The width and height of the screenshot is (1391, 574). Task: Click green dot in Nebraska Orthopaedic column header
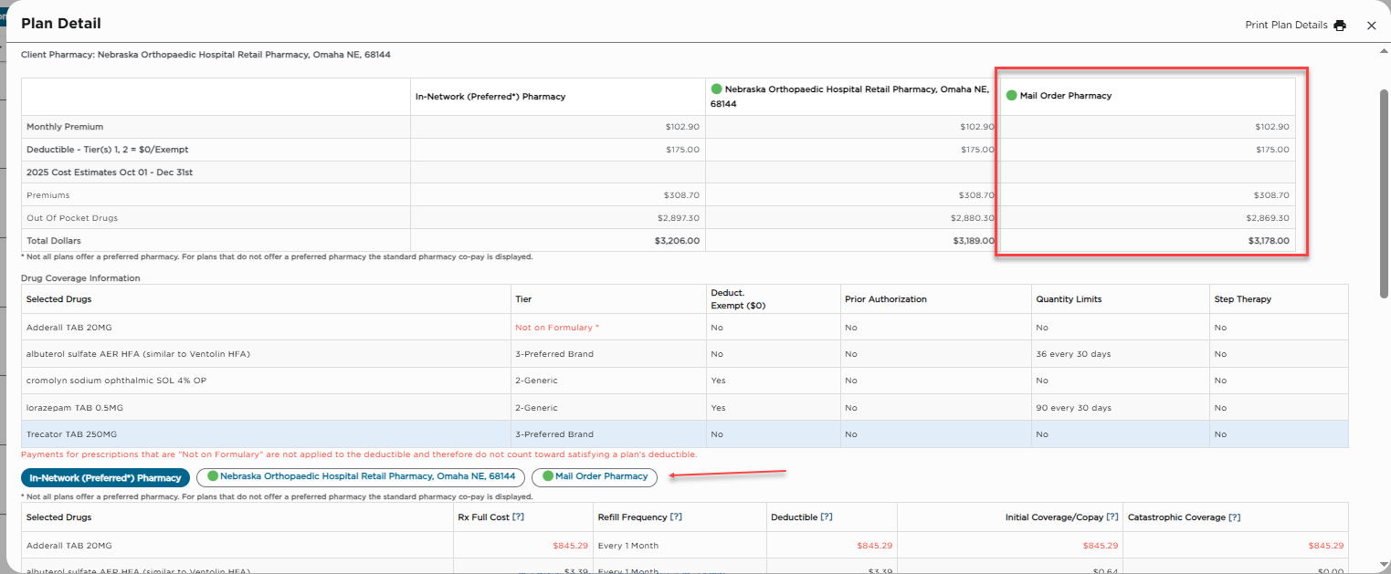click(x=716, y=89)
